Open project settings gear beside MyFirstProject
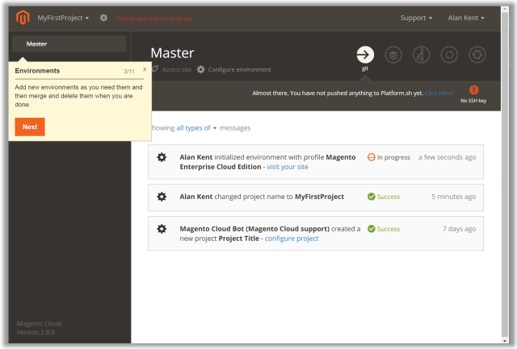The image size is (517, 349). pos(103,18)
